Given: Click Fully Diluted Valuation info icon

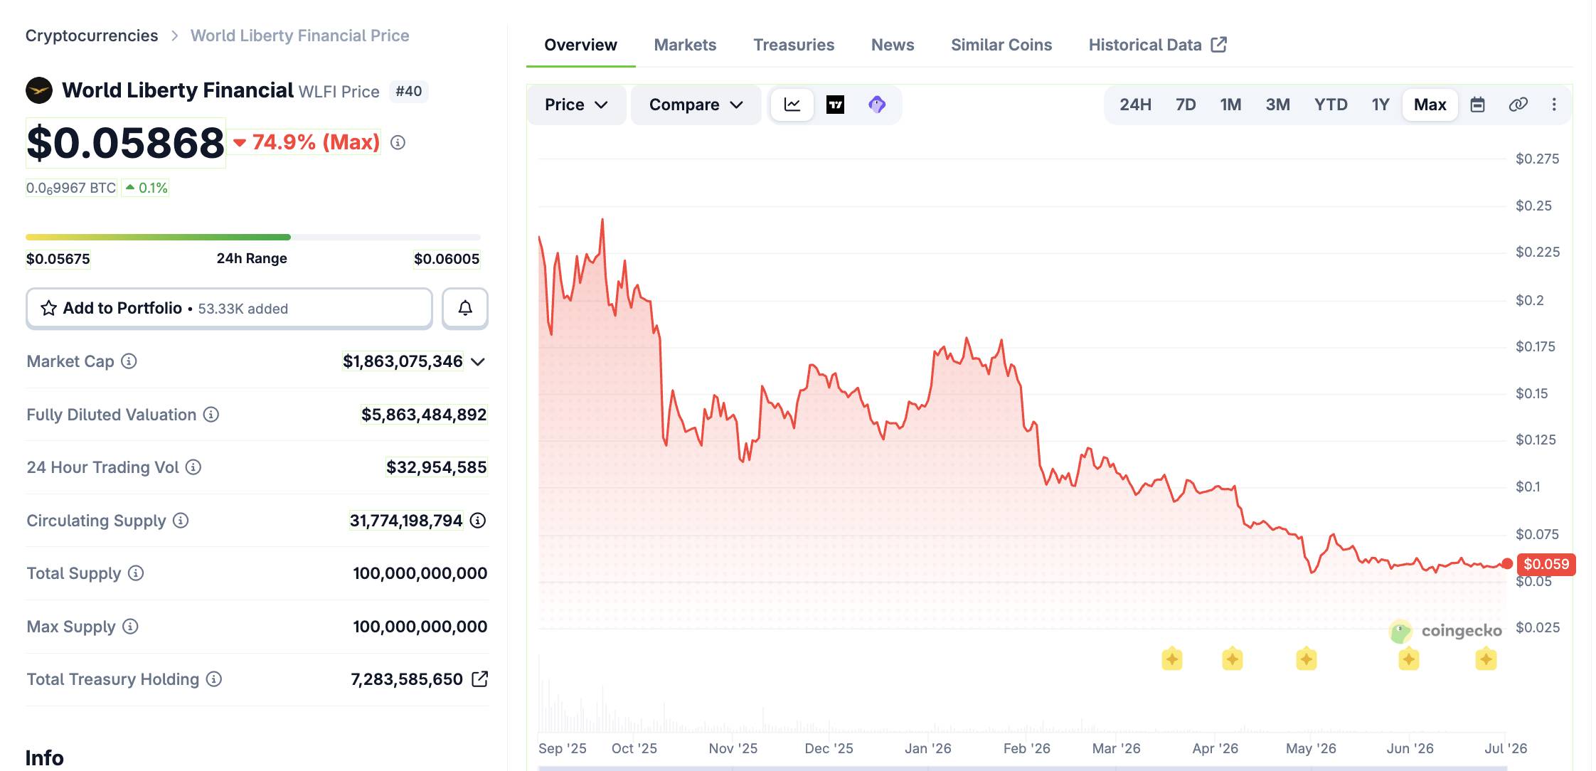Looking at the screenshot, I should (211, 415).
